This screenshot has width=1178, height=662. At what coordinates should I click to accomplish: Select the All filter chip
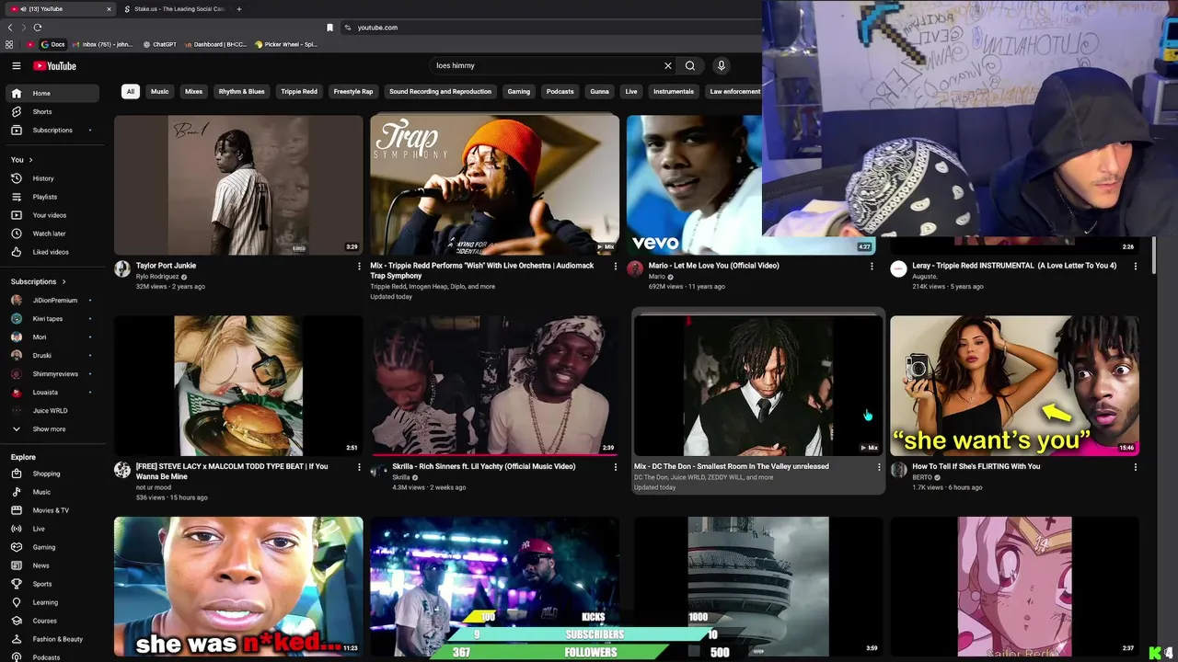[131, 91]
